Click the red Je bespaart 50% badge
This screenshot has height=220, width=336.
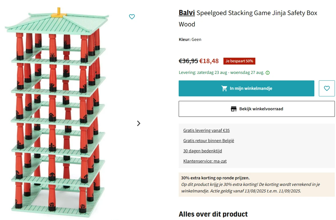click(x=239, y=61)
